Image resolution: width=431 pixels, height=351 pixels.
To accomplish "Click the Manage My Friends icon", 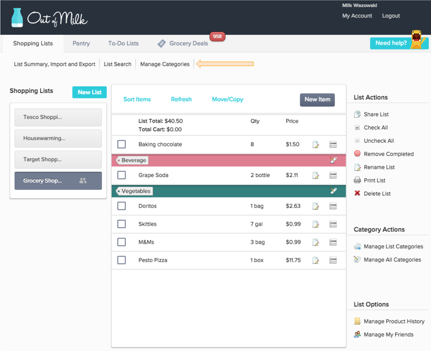I will 357,334.
